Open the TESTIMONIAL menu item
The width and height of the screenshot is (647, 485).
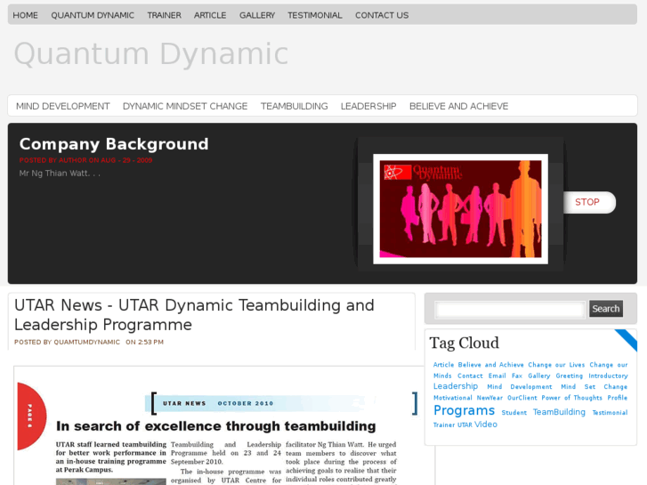click(314, 15)
